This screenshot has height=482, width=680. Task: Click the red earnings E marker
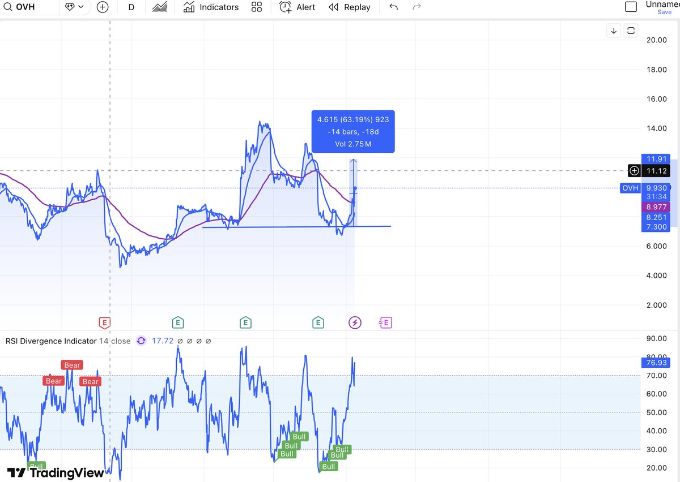104,322
